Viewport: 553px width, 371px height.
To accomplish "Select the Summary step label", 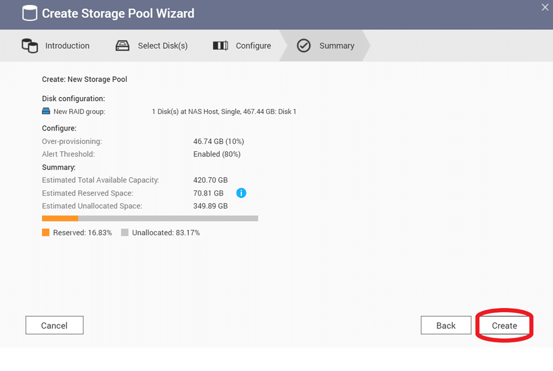I will point(337,46).
